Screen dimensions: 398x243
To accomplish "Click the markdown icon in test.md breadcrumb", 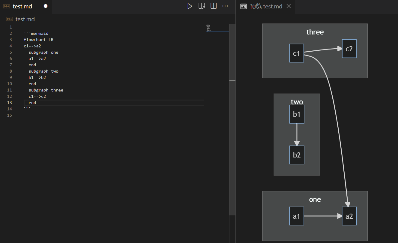I will (x=9, y=19).
